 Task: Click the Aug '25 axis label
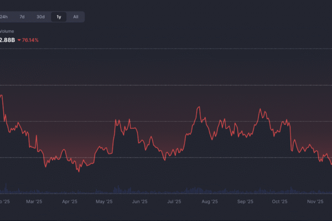pos(210,202)
